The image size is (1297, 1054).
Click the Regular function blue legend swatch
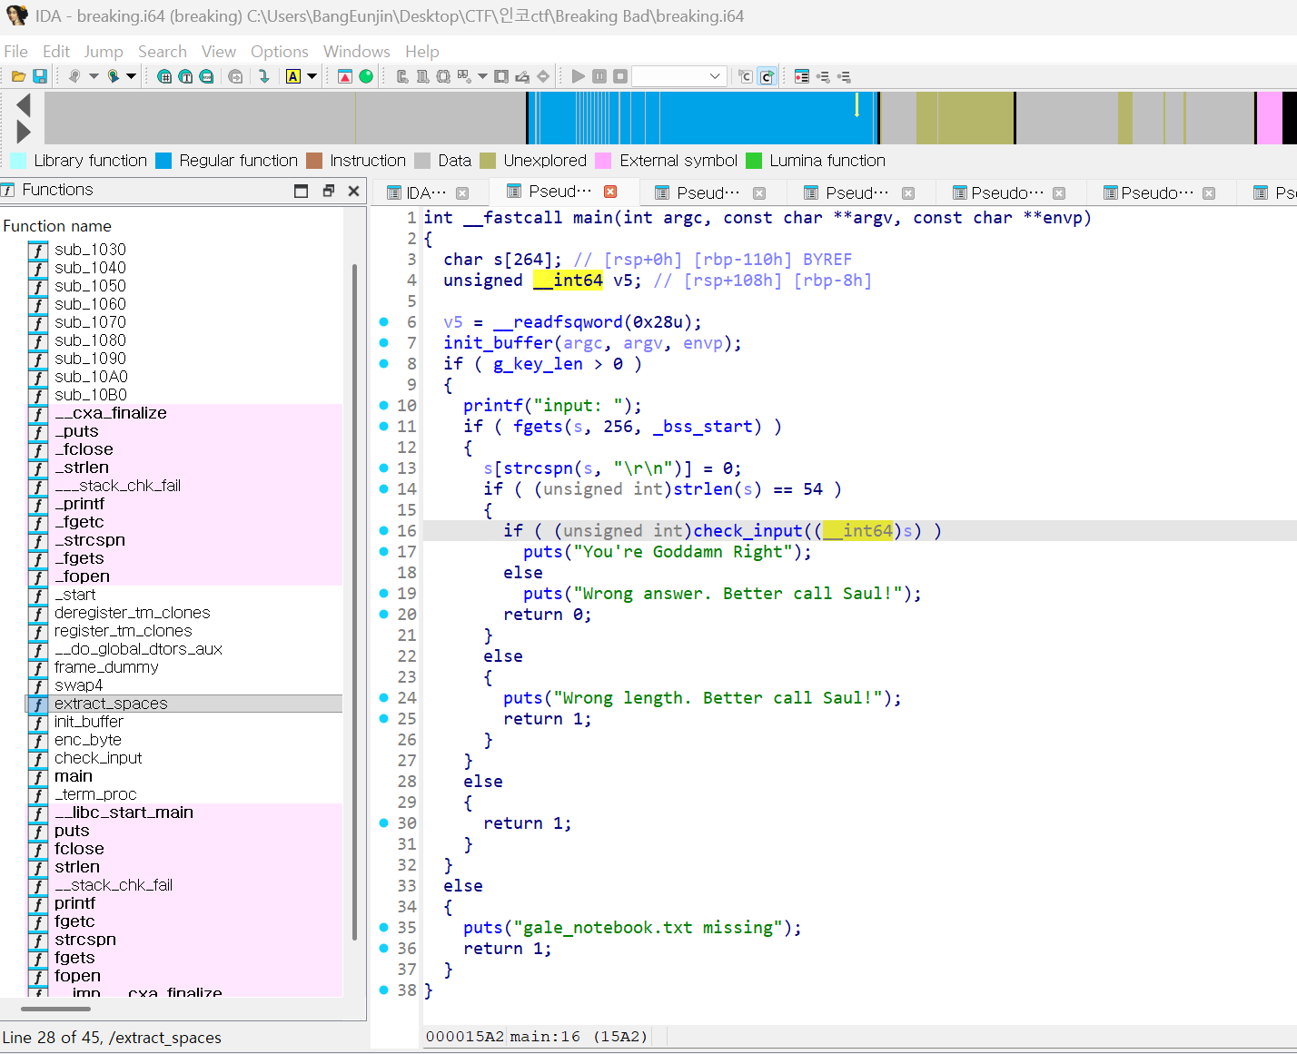click(163, 161)
